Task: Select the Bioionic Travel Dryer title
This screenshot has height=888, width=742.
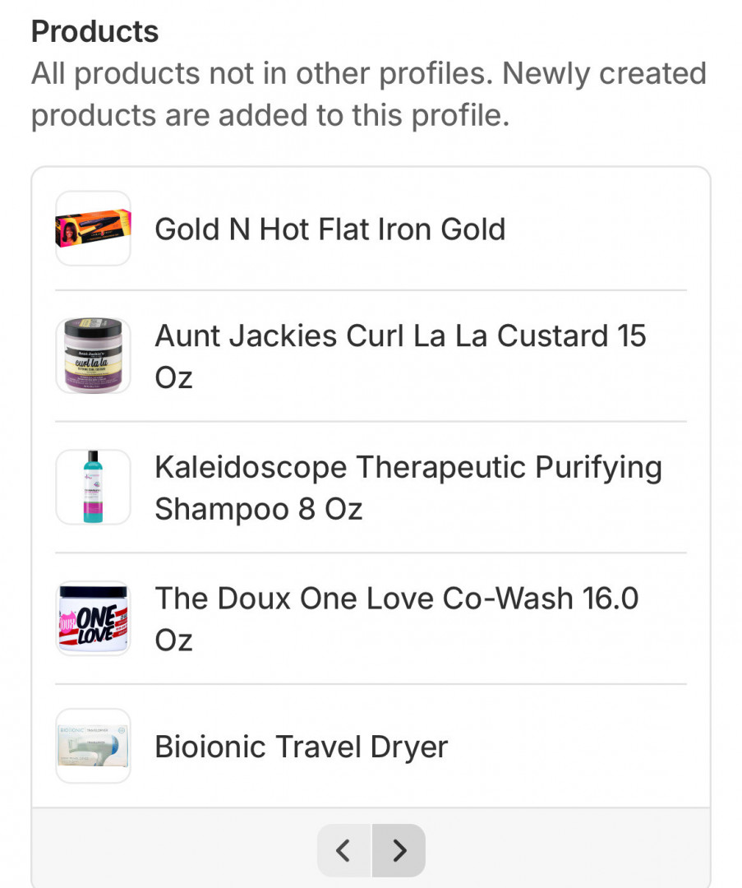Action: pos(301,747)
